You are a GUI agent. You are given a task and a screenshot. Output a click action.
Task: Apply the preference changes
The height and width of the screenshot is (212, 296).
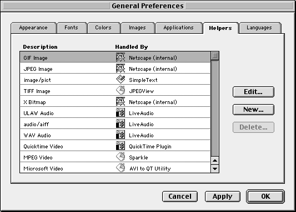click(223, 197)
